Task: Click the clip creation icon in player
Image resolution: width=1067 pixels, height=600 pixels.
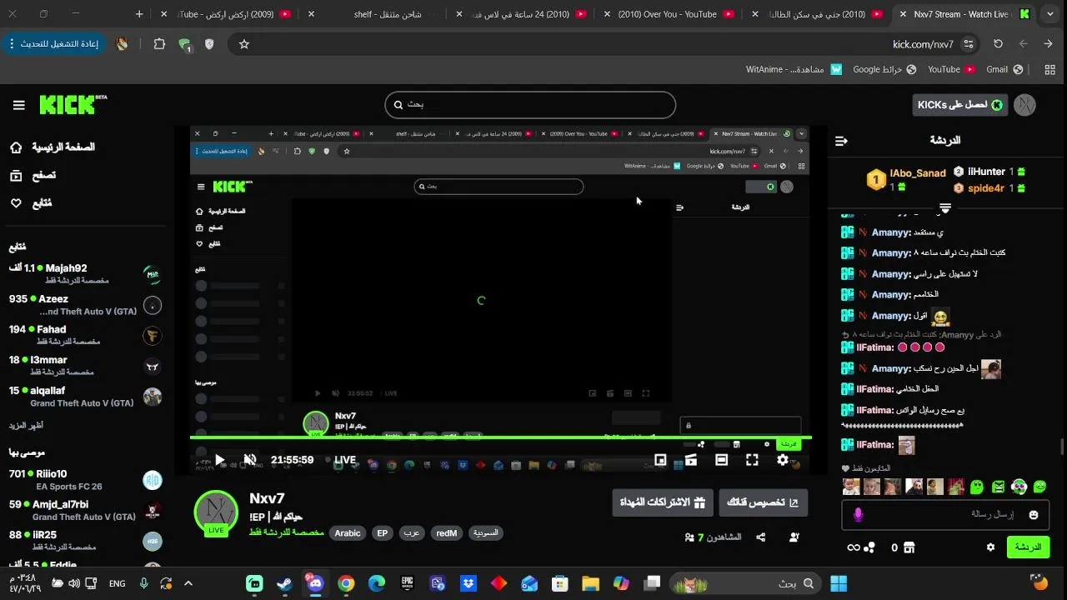Action: 691,460
